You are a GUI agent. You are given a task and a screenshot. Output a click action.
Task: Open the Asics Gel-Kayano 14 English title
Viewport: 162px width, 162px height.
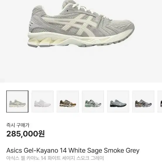click(x=73, y=151)
